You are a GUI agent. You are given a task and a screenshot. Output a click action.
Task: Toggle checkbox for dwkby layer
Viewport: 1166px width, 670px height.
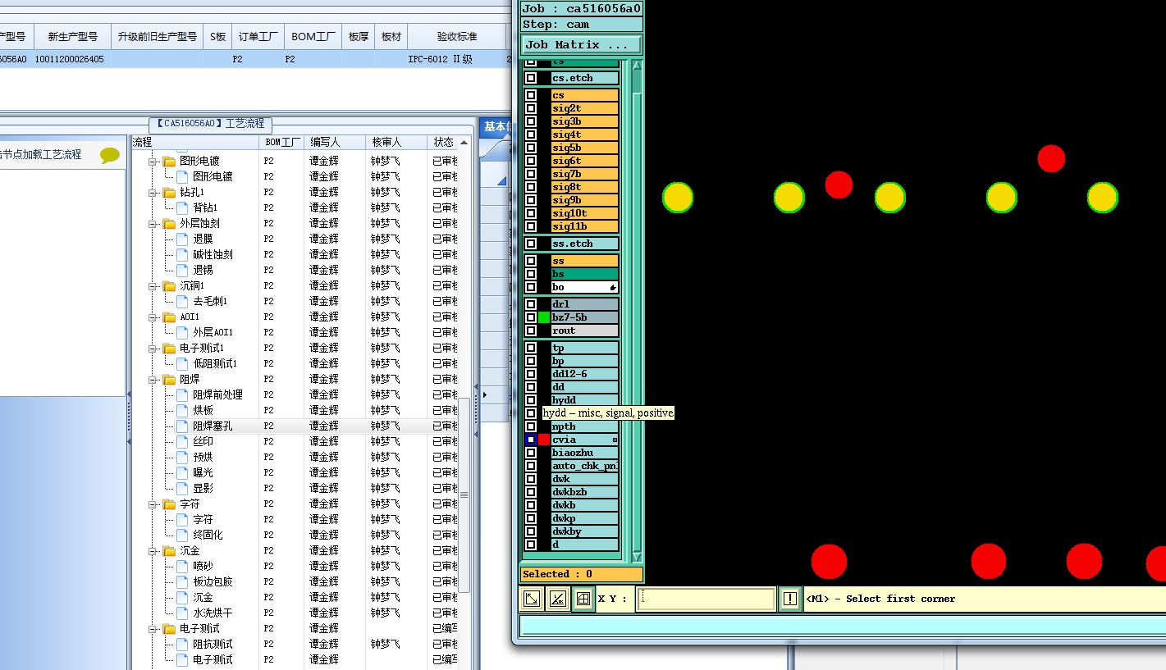click(x=531, y=531)
